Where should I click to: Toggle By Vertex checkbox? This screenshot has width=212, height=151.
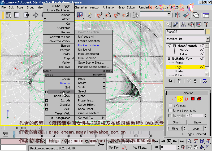pyautogui.click(x=170, y=105)
